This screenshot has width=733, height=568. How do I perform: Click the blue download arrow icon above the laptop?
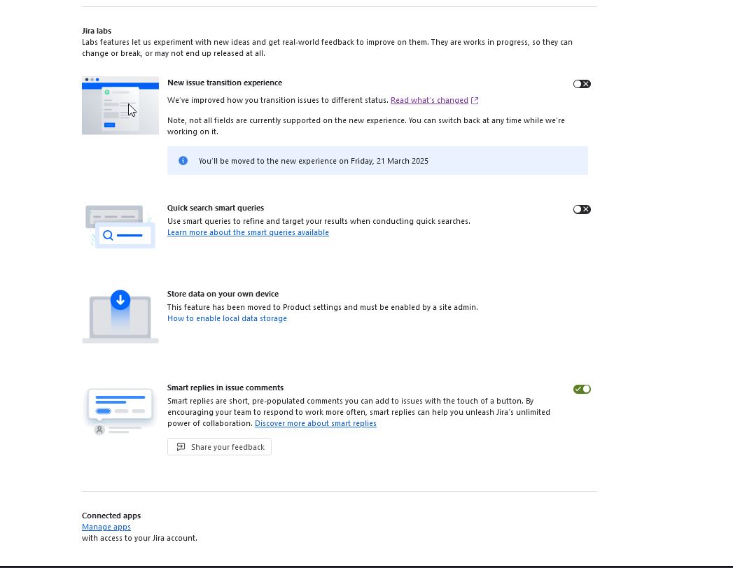(120, 299)
